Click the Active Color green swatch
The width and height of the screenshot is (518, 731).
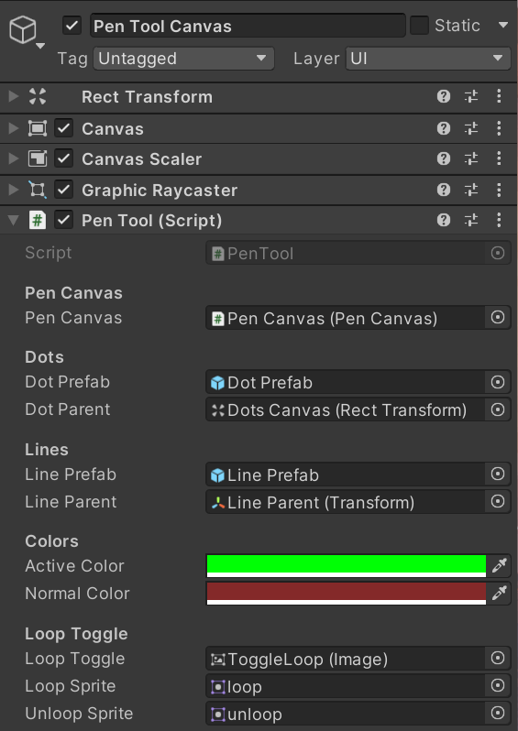(347, 565)
